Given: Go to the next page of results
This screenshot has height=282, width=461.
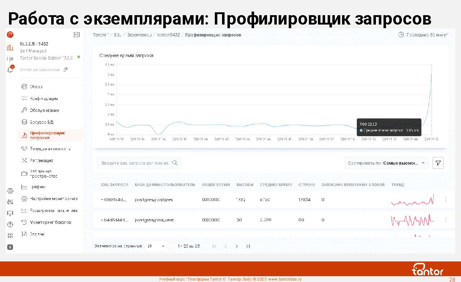Looking at the screenshot, I should pyautogui.click(x=237, y=246).
